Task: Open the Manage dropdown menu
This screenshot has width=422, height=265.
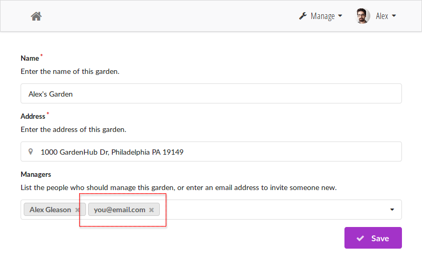Action: (x=321, y=16)
